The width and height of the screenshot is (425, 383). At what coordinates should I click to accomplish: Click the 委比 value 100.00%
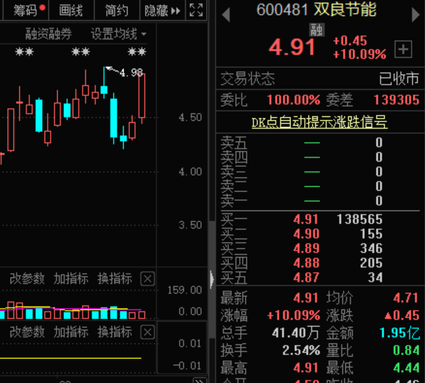click(x=294, y=100)
